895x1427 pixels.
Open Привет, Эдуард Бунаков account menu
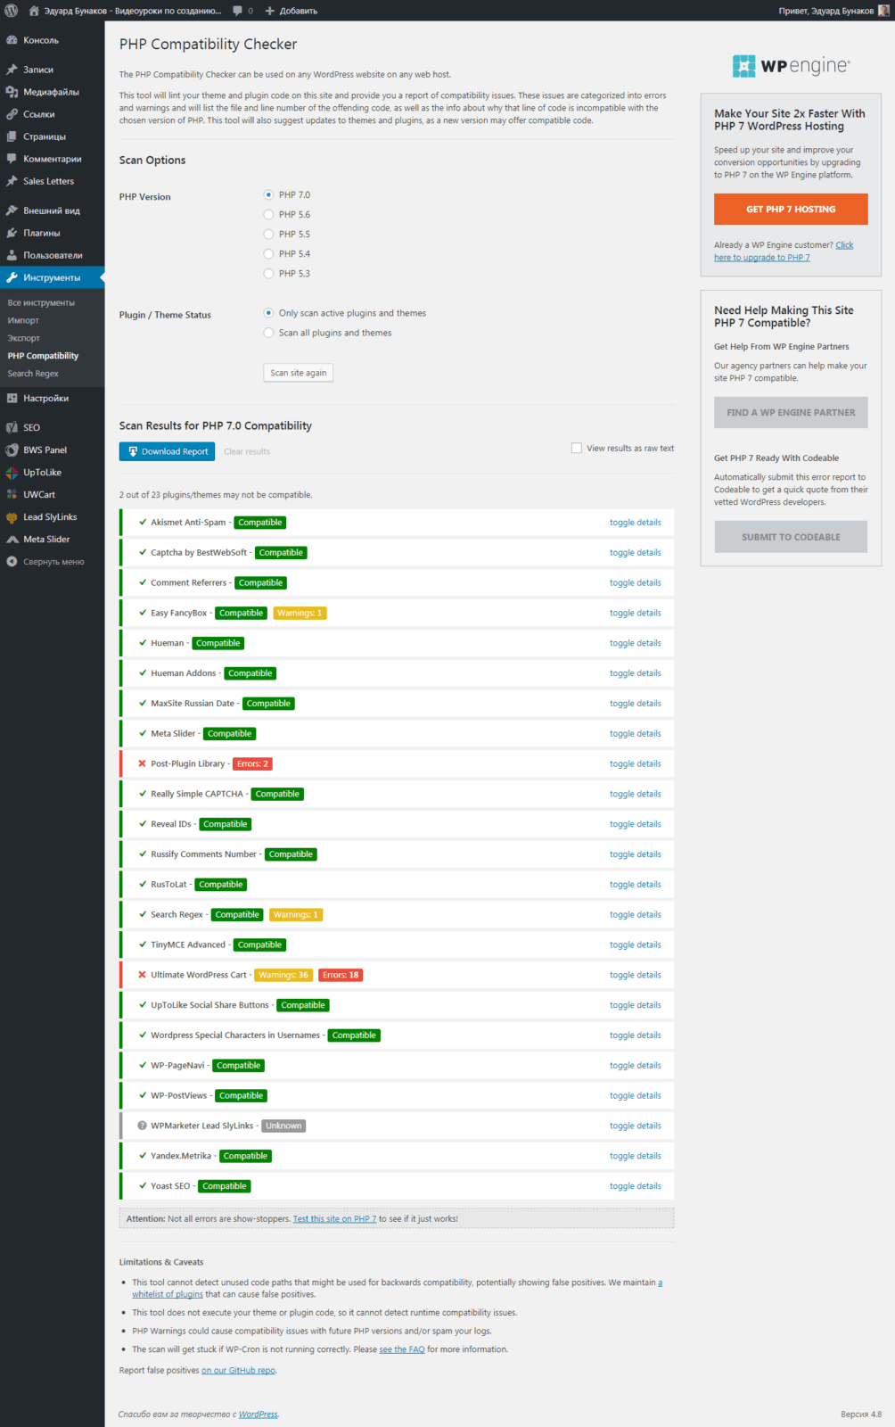tap(833, 11)
